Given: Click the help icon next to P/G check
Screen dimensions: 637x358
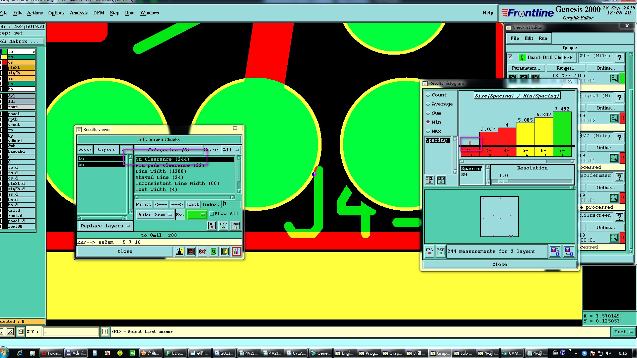Looking at the screenshot, I should (x=620, y=137).
